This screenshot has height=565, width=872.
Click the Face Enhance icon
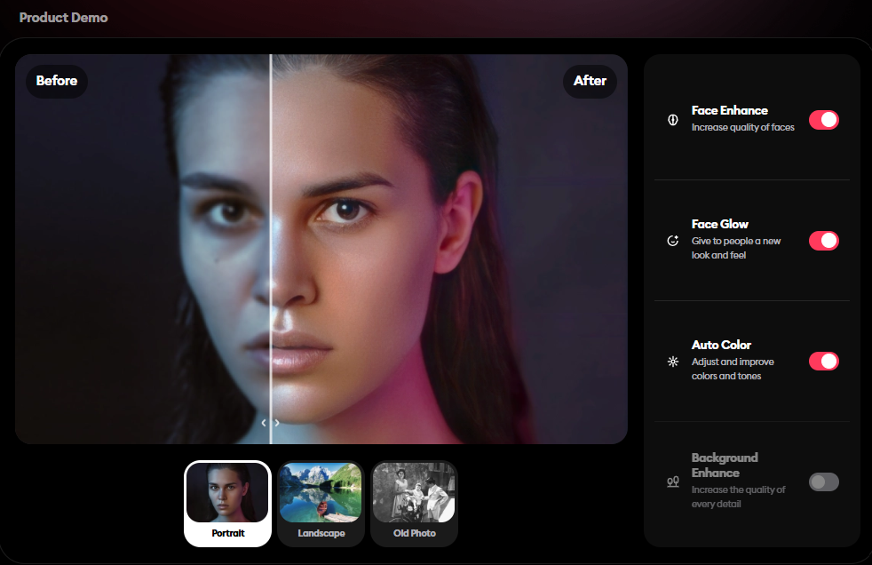click(x=673, y=120)
